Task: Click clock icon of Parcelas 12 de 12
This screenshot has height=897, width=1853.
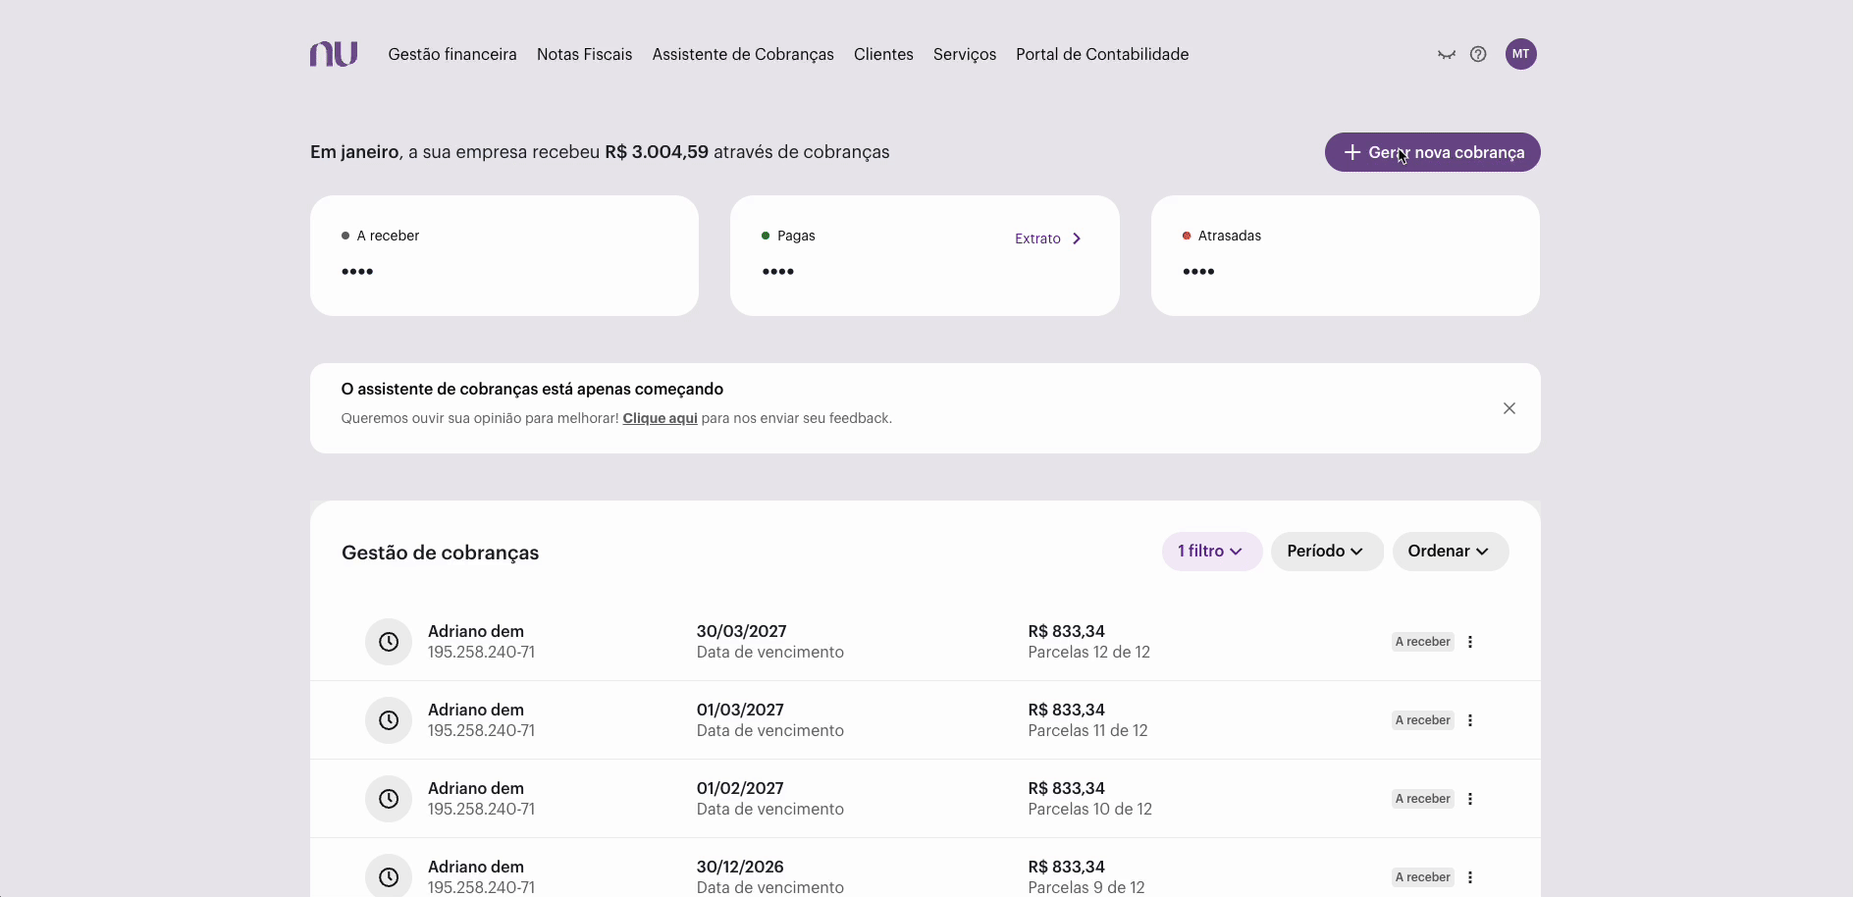Action: pos(389,642)
